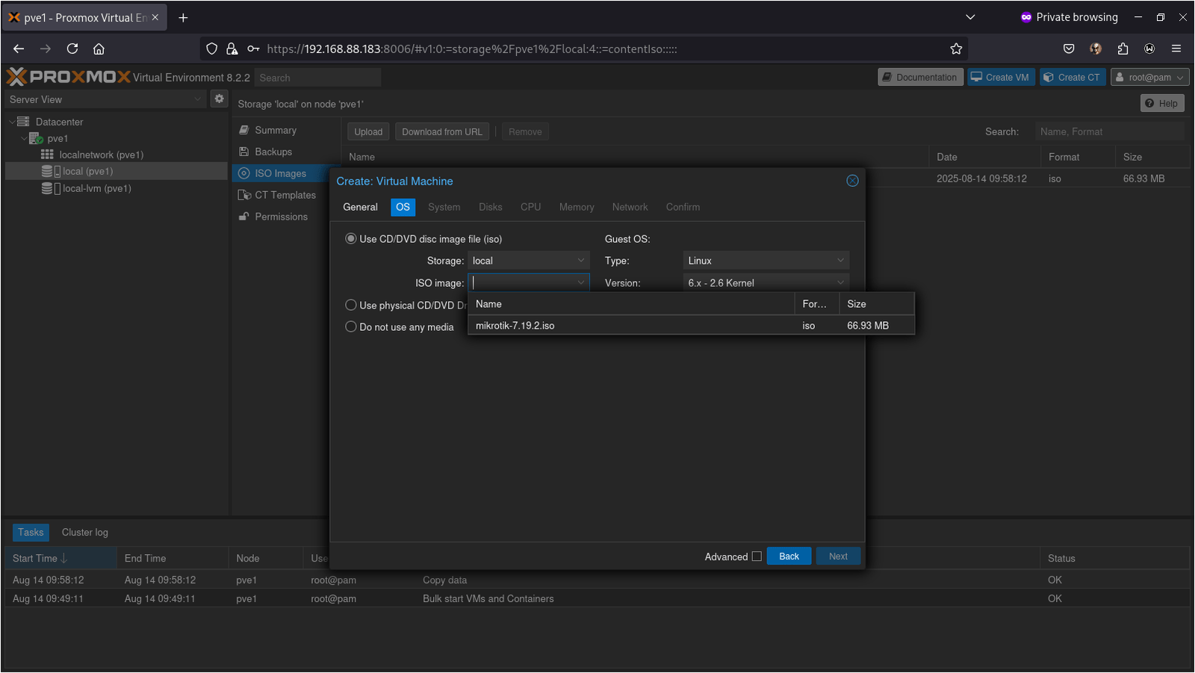The width and height of the screenshot is (1195, 673).
Task: Enable the Advanced checkbox
Action: pyautogui.click(x=757, y=556)
